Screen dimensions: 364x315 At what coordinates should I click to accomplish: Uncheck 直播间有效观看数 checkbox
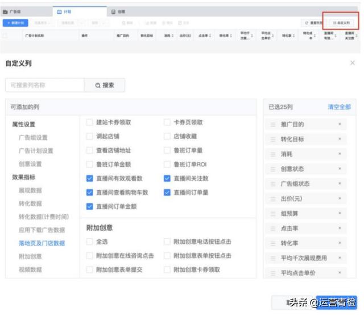tap(89, 178)
